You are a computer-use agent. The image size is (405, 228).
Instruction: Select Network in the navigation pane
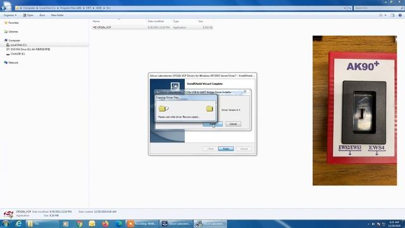coord(13,63)
